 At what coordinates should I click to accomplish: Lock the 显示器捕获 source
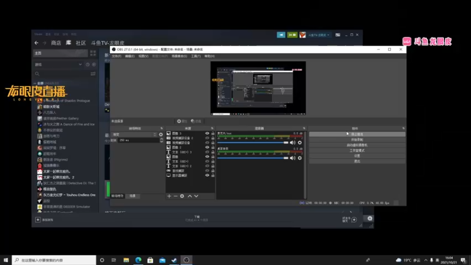point(213,175)
